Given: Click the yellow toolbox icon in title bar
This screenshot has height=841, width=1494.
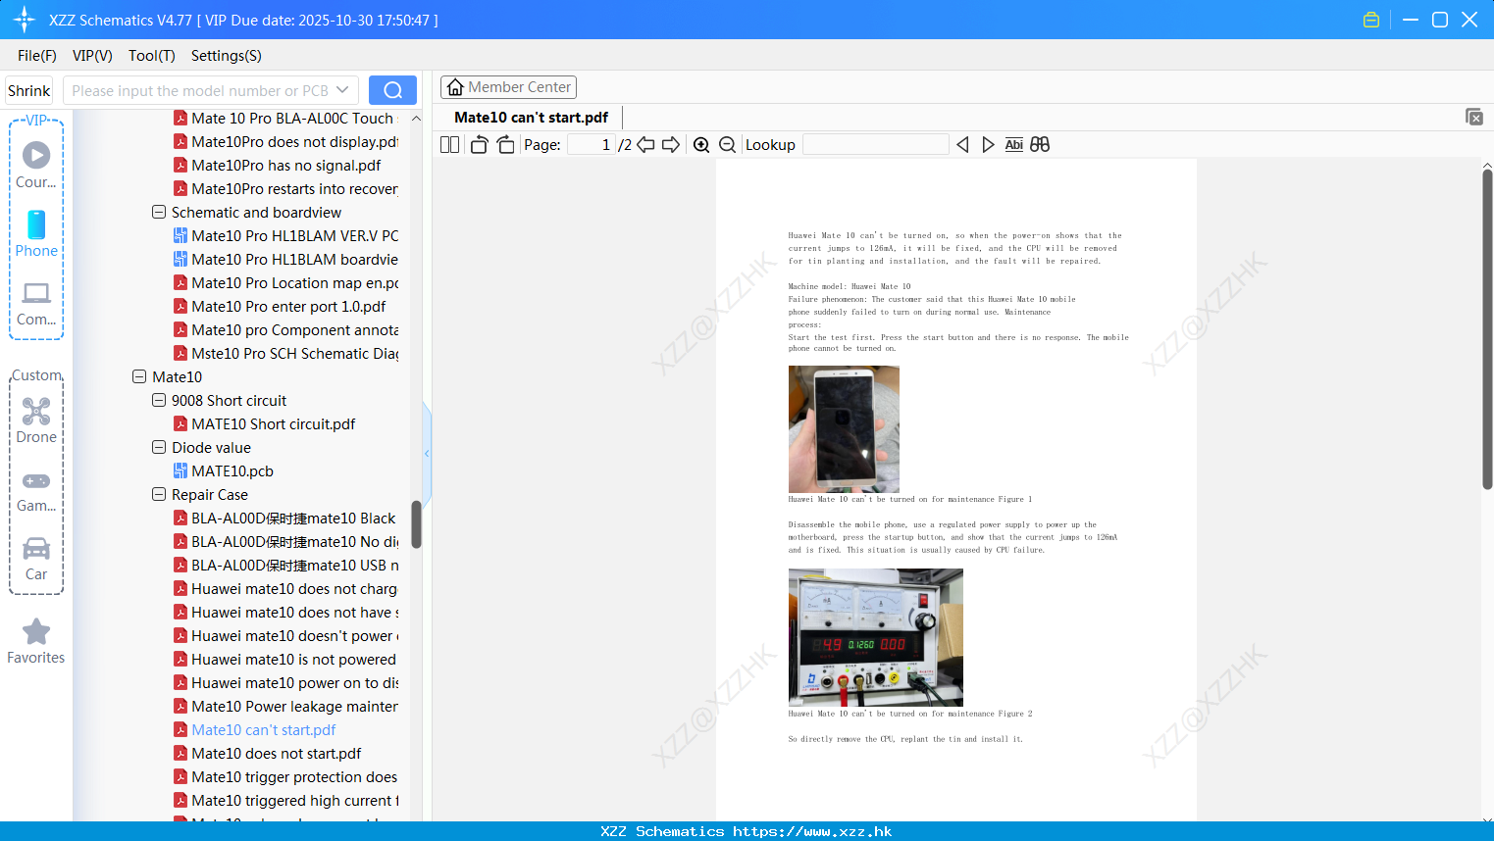Looking at the screenshot, I should (1371, 20).
